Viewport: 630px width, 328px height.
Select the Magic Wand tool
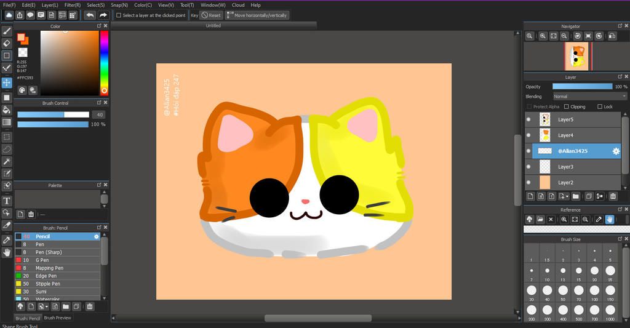7,161
